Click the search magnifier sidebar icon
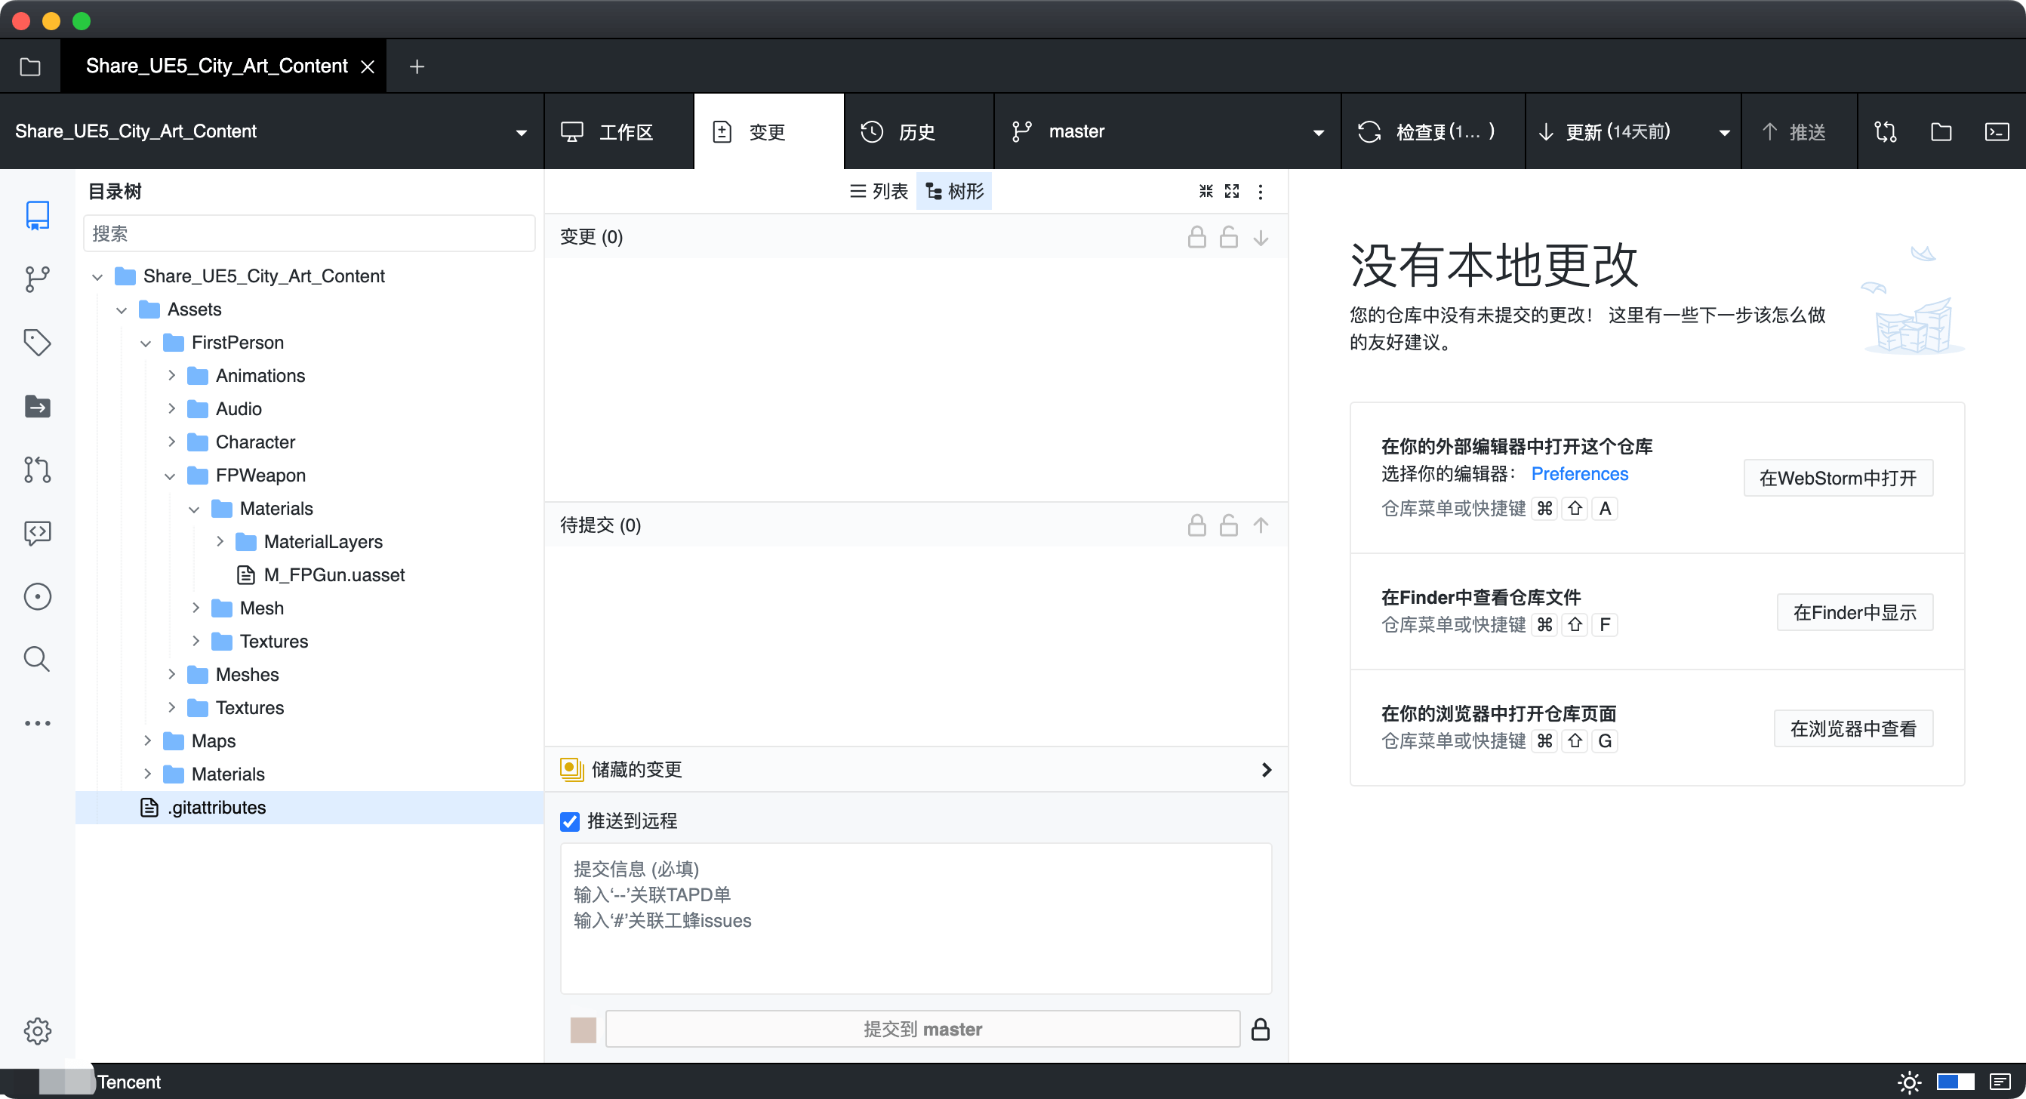Screen dimensions: 2026x1099 click(37, 659)
